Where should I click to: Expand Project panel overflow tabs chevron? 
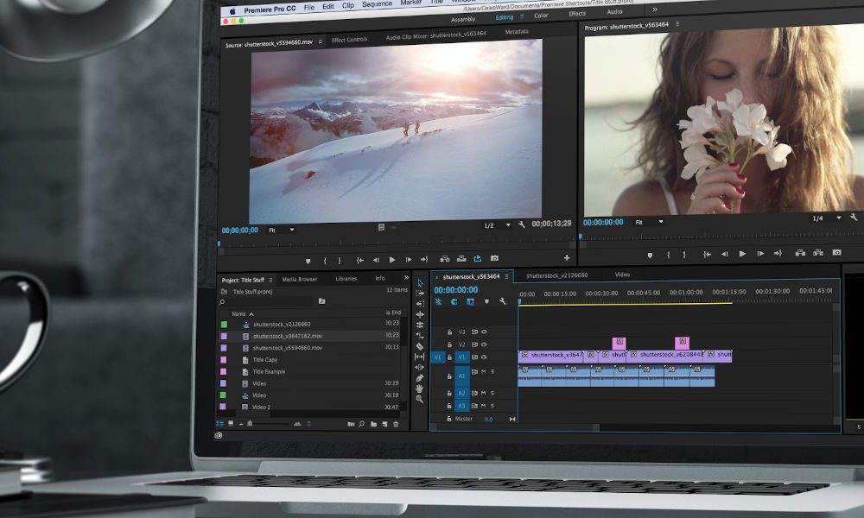(406, 277)
